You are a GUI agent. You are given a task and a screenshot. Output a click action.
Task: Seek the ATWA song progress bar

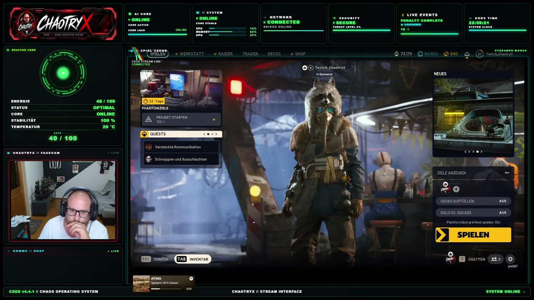pos(167,289)
